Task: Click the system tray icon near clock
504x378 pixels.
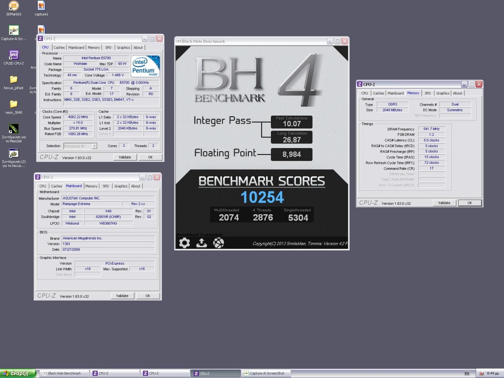Action: point(481,373)
